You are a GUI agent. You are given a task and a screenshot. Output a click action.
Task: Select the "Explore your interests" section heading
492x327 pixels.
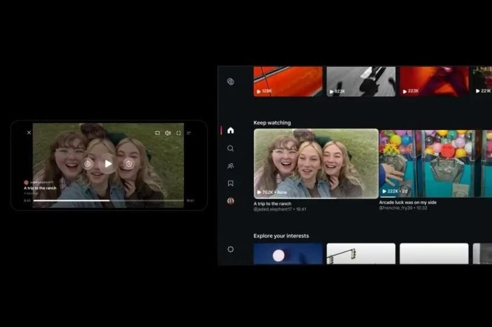281,236
